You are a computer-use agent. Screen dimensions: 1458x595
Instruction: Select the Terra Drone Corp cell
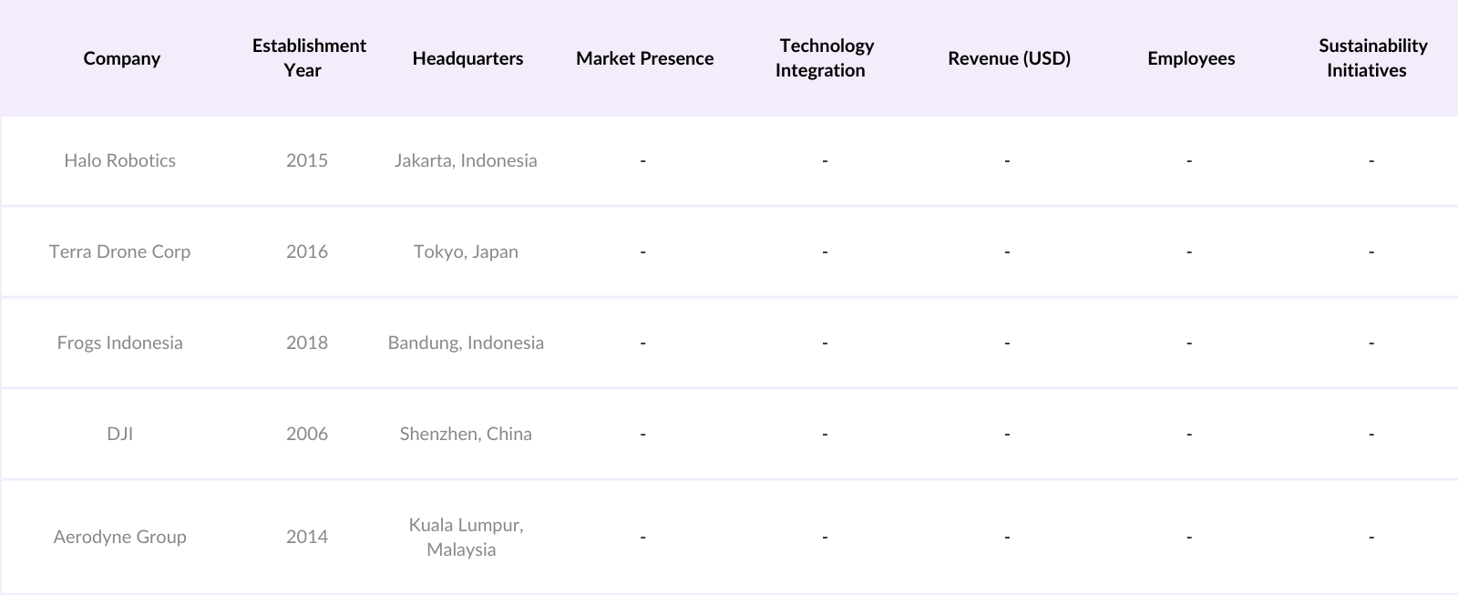click(x=119, y=251)
